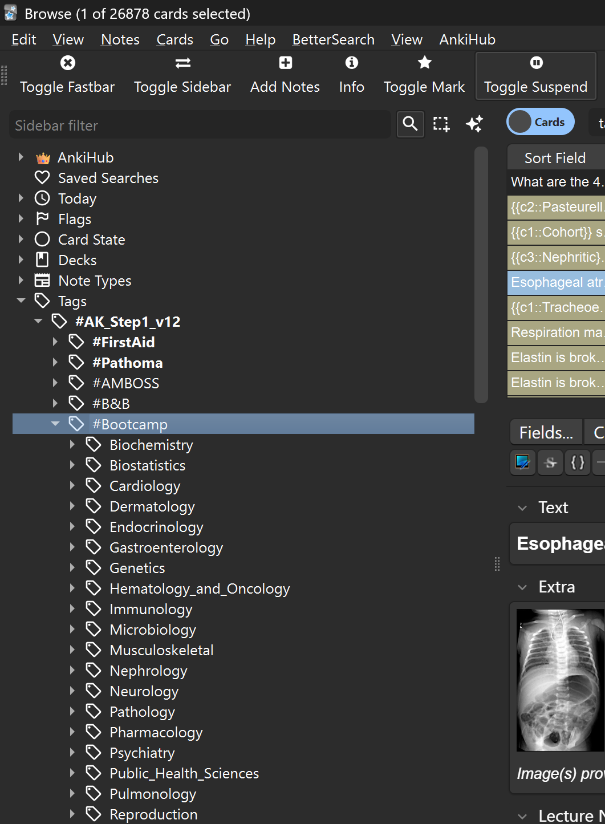Activate the sidebar selection tool icon
The width and height of the screenshot is (605, 824).
pos(441,124)
